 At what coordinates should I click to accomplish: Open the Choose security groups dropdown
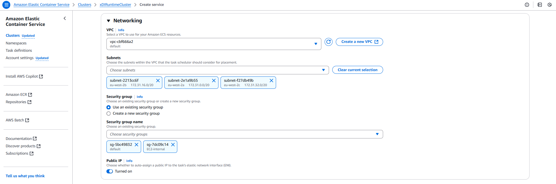[x=245, y=134]
